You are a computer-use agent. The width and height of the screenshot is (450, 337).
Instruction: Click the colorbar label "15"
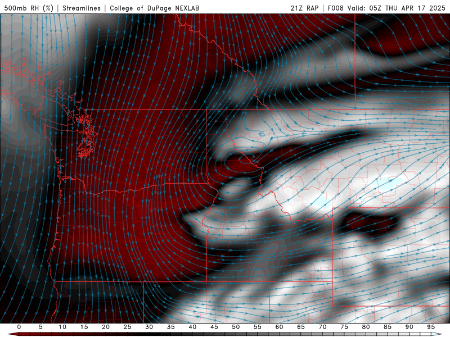(x=84, y=327)
